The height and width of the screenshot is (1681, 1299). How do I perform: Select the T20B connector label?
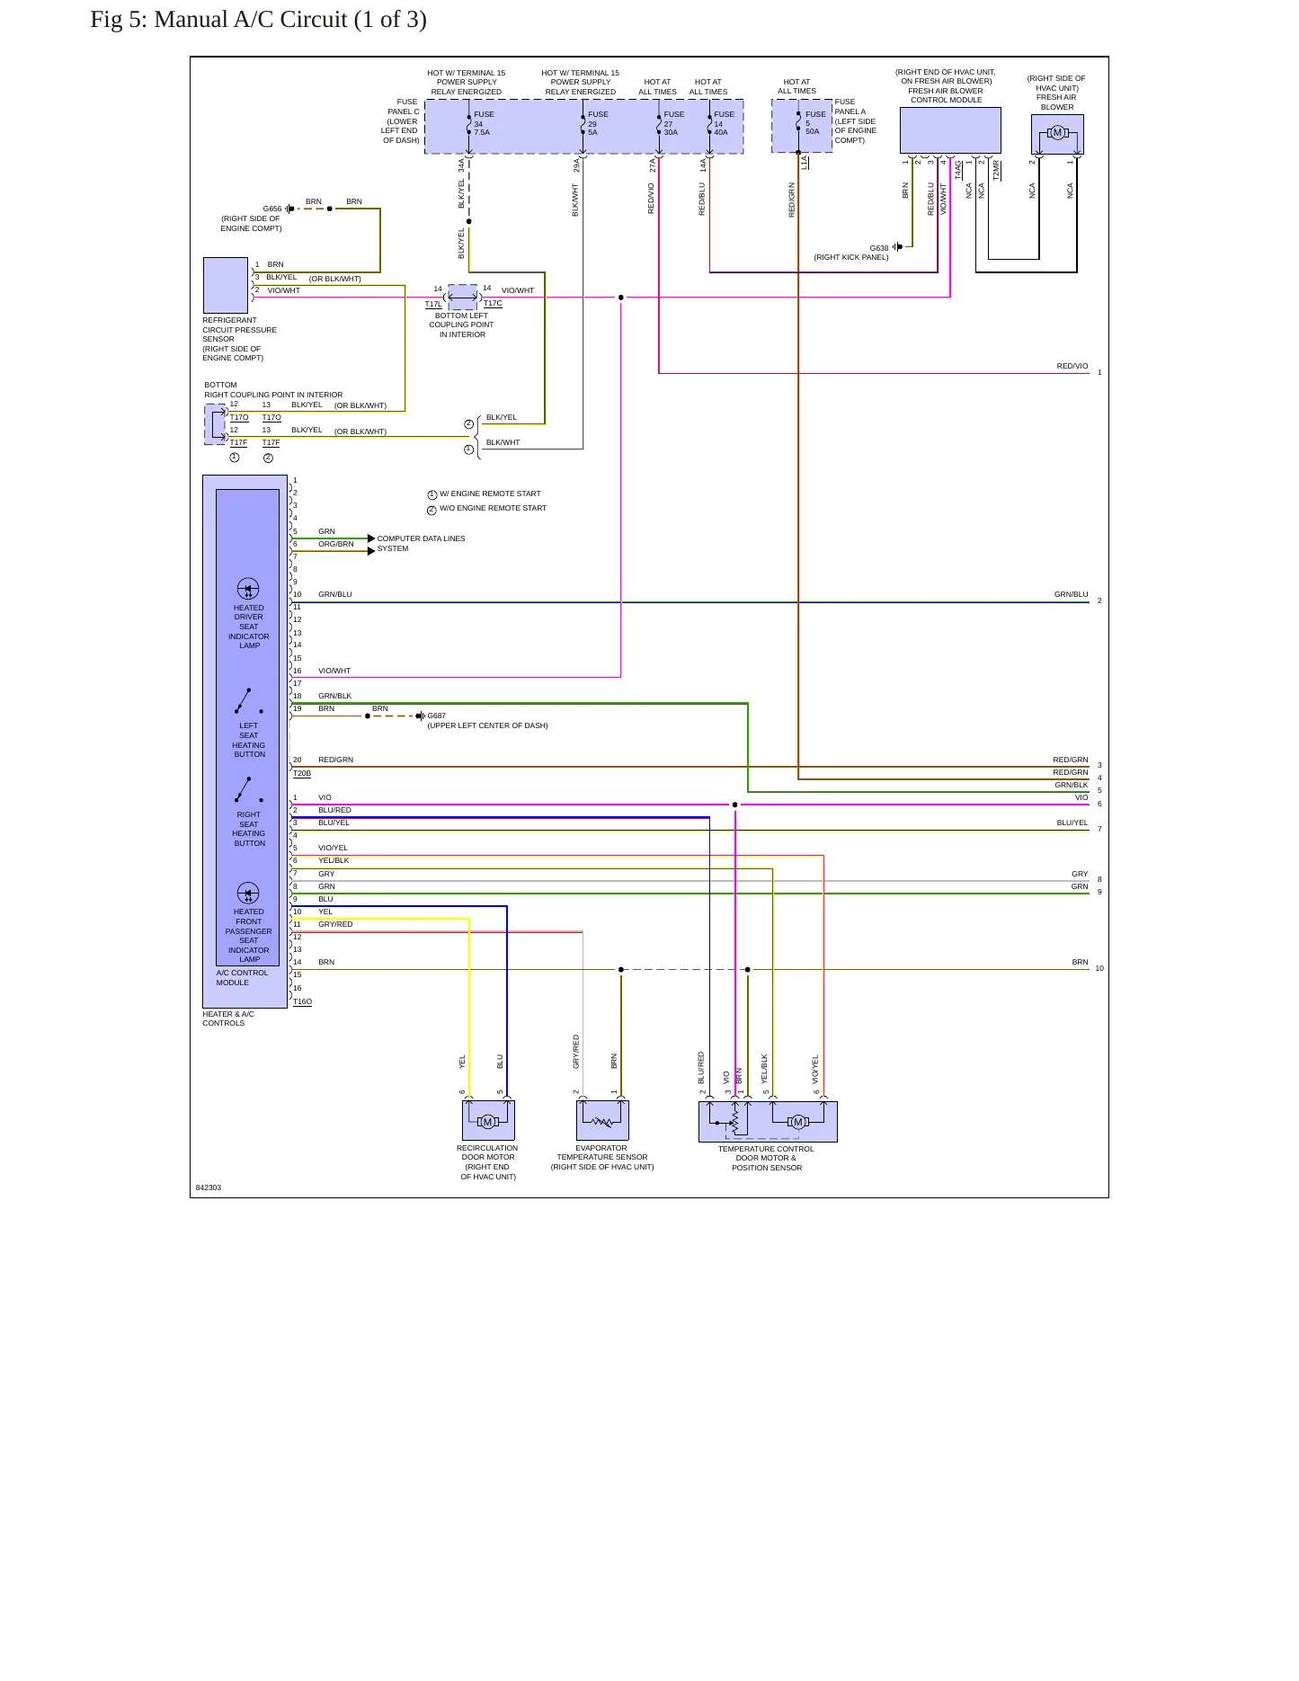click(x=302, y=773)
